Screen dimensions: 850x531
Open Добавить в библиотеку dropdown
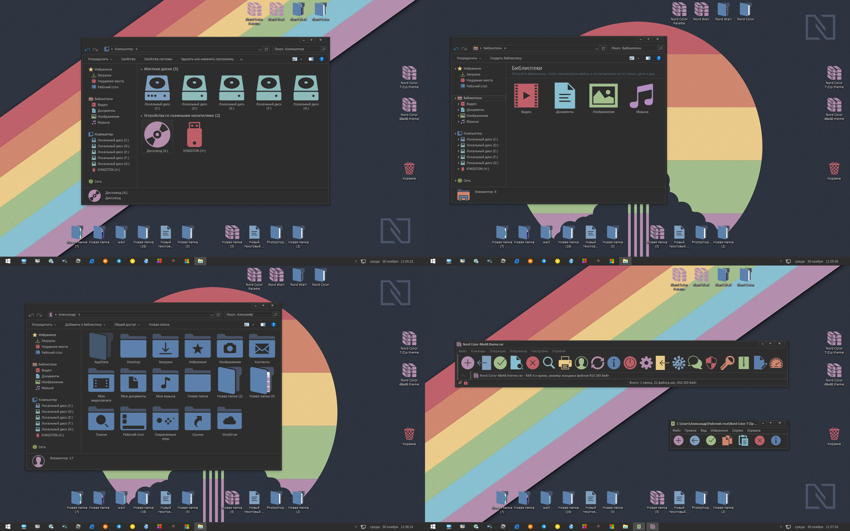point(85,324)
